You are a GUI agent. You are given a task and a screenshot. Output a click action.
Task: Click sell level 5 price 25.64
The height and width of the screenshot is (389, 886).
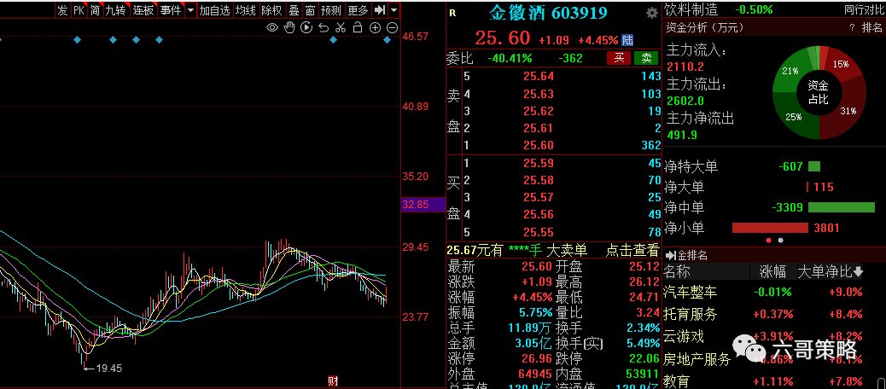click(539, 77)
